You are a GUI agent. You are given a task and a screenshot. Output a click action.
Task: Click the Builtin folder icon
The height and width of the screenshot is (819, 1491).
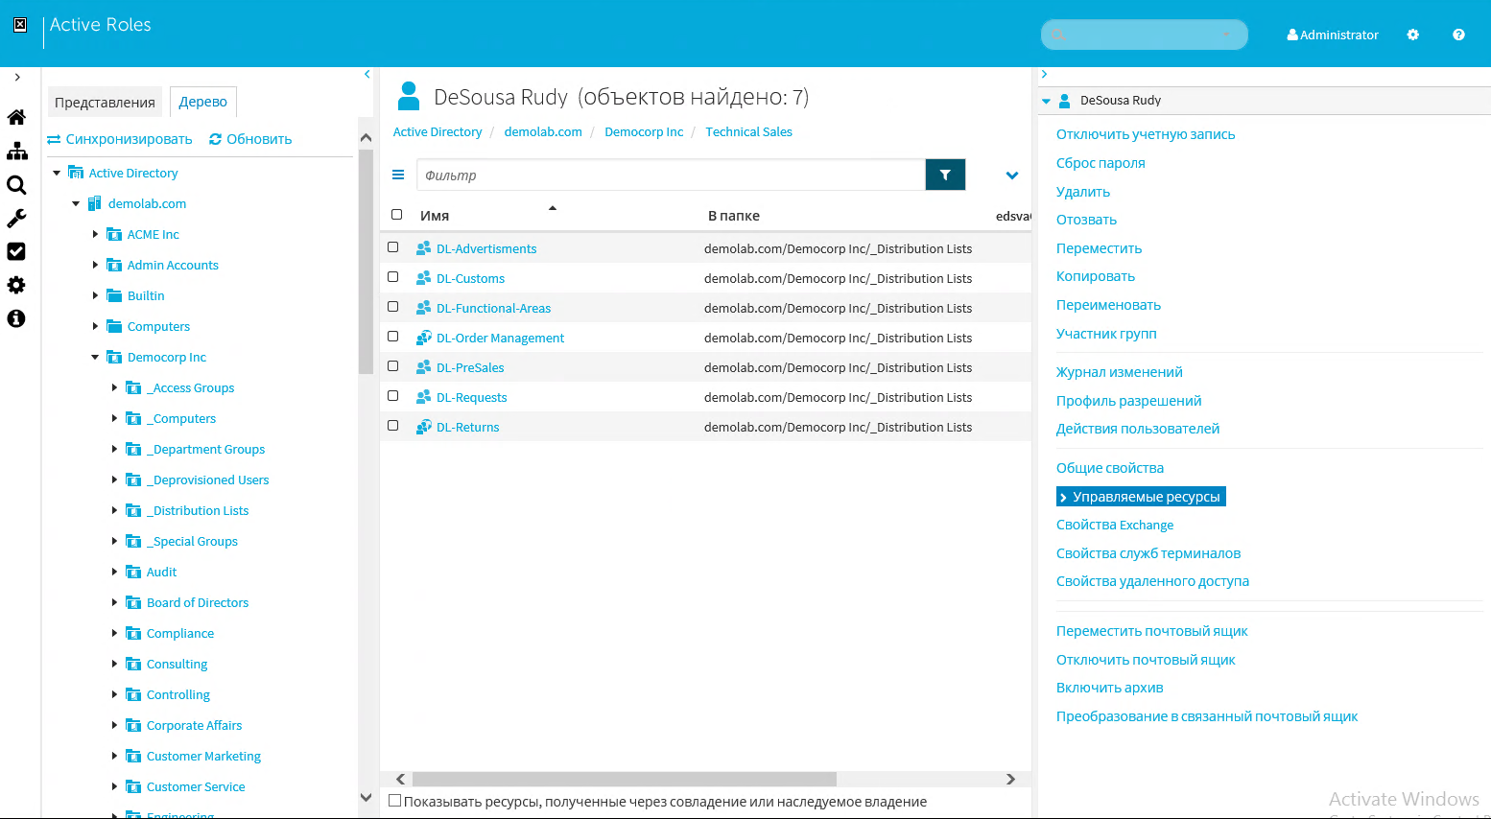(x=114, y=295)
